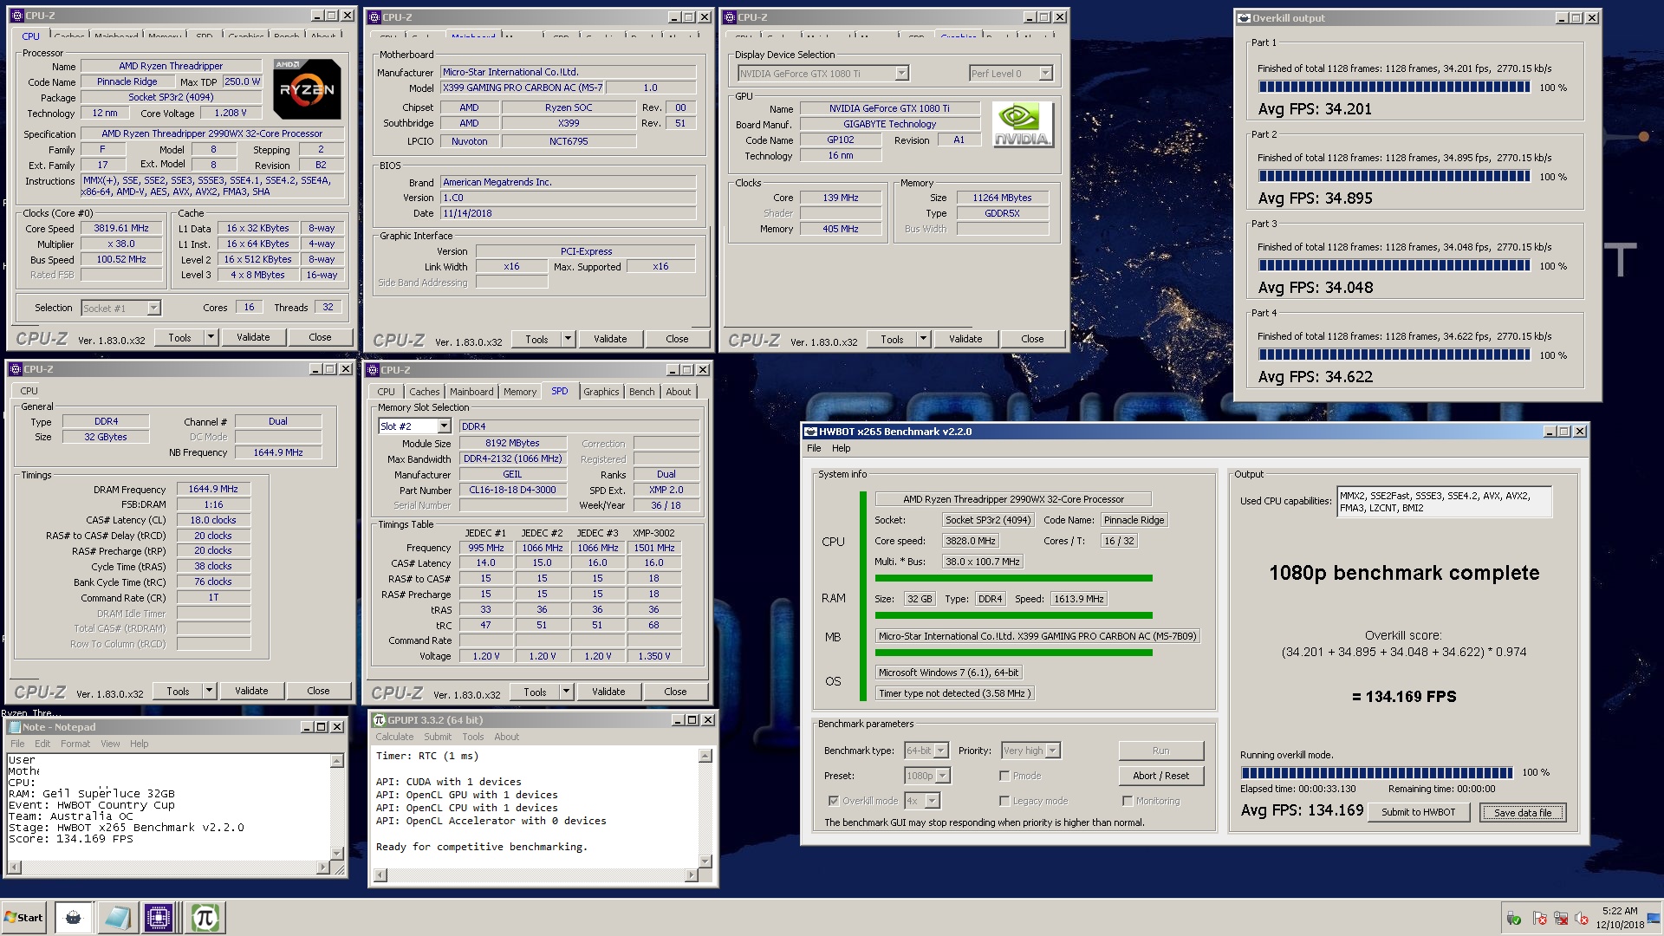Open the Graphics tab in CPU-Z SPD window
The width and height of the screenshot is (1664, 936).
(x=601, y=393)
